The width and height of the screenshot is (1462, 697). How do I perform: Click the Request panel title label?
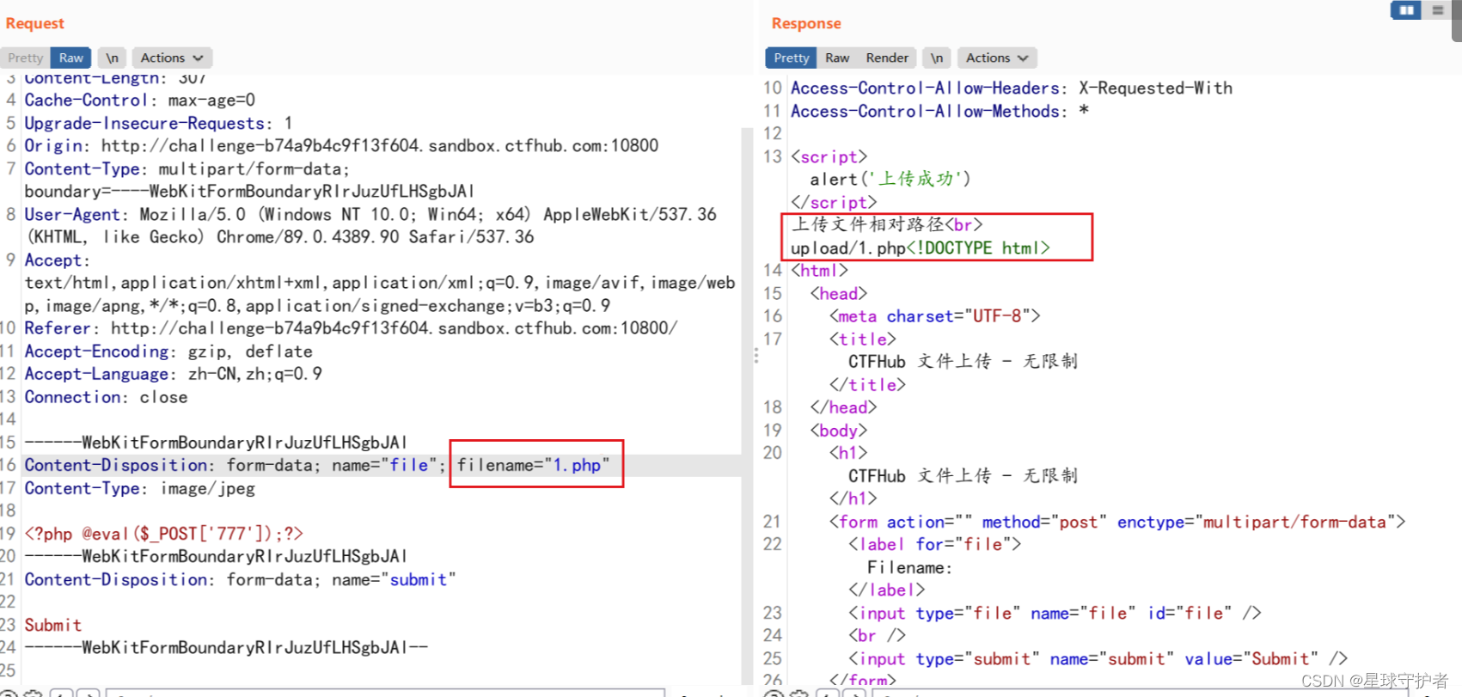[35, 23]
